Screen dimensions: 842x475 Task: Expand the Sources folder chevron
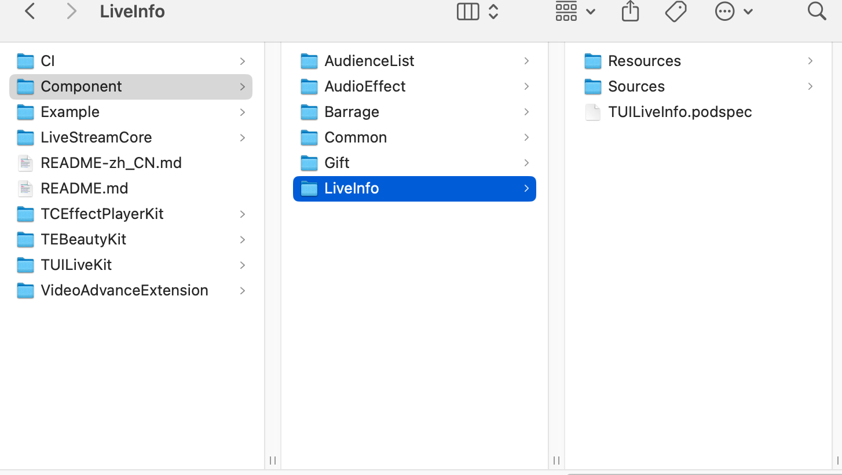click(x=810, y=86)
